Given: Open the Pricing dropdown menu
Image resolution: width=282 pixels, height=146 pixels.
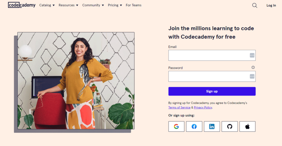Looking at the screenshot, I should point(115,5).
